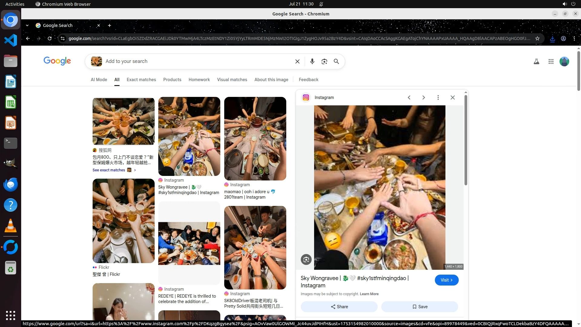Viewport: 581px width, 327px height.
Task: Expand the tab search dropdown arrow
Action: pos(27,25)
